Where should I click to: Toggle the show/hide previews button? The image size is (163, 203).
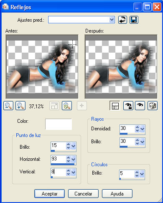(x=115, y=106)
